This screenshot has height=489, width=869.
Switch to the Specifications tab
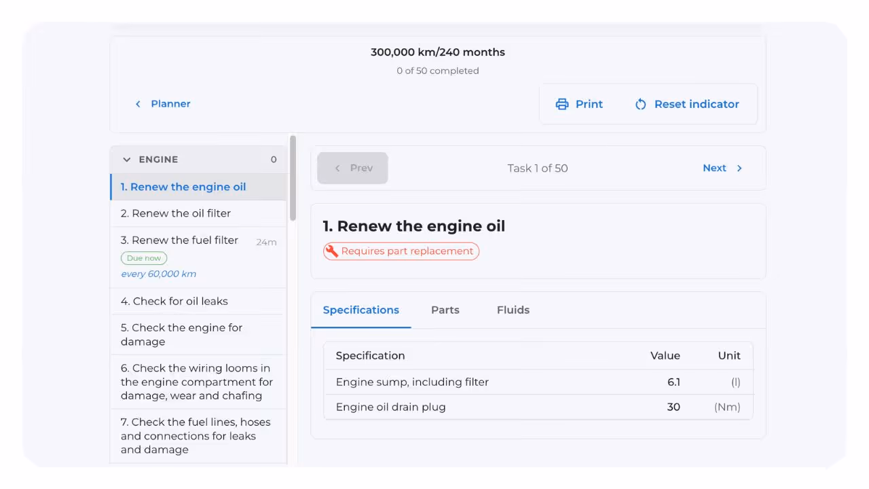click(361, 310)
